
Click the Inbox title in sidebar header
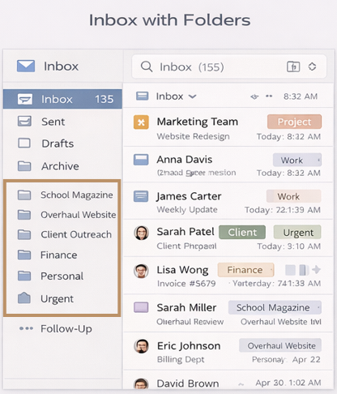click(62, 66)
